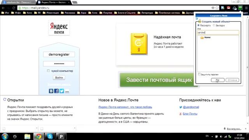Log in via Facebook social icon
The image size is (249, 140).
click(x=56, y=91)
